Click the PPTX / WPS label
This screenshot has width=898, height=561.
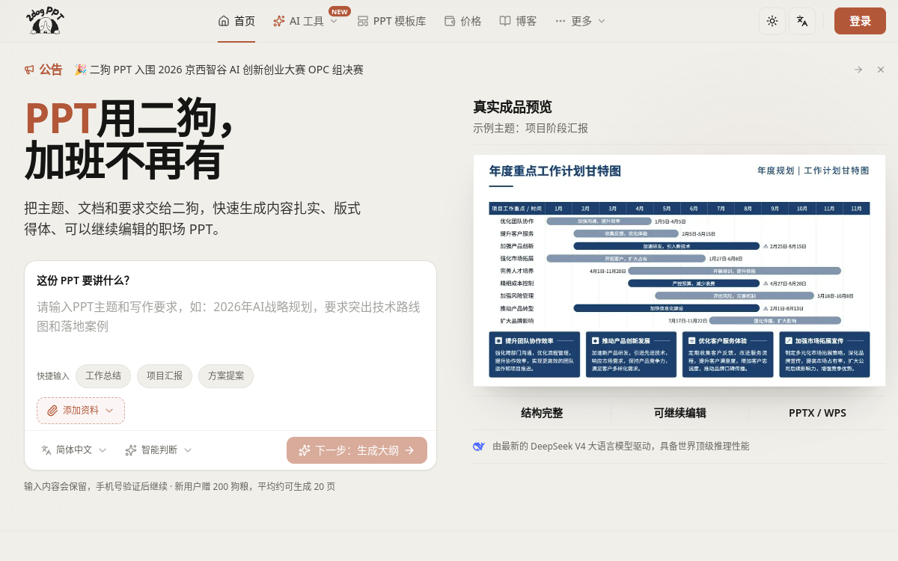(x=817, y=413)
